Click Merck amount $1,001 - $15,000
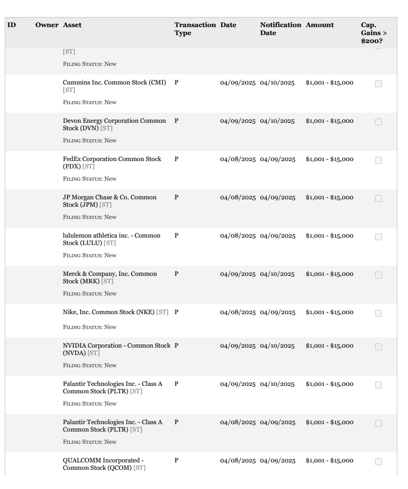Image resolution: width=408 pixels, height=489 pixels. click(x=329, y=274)
